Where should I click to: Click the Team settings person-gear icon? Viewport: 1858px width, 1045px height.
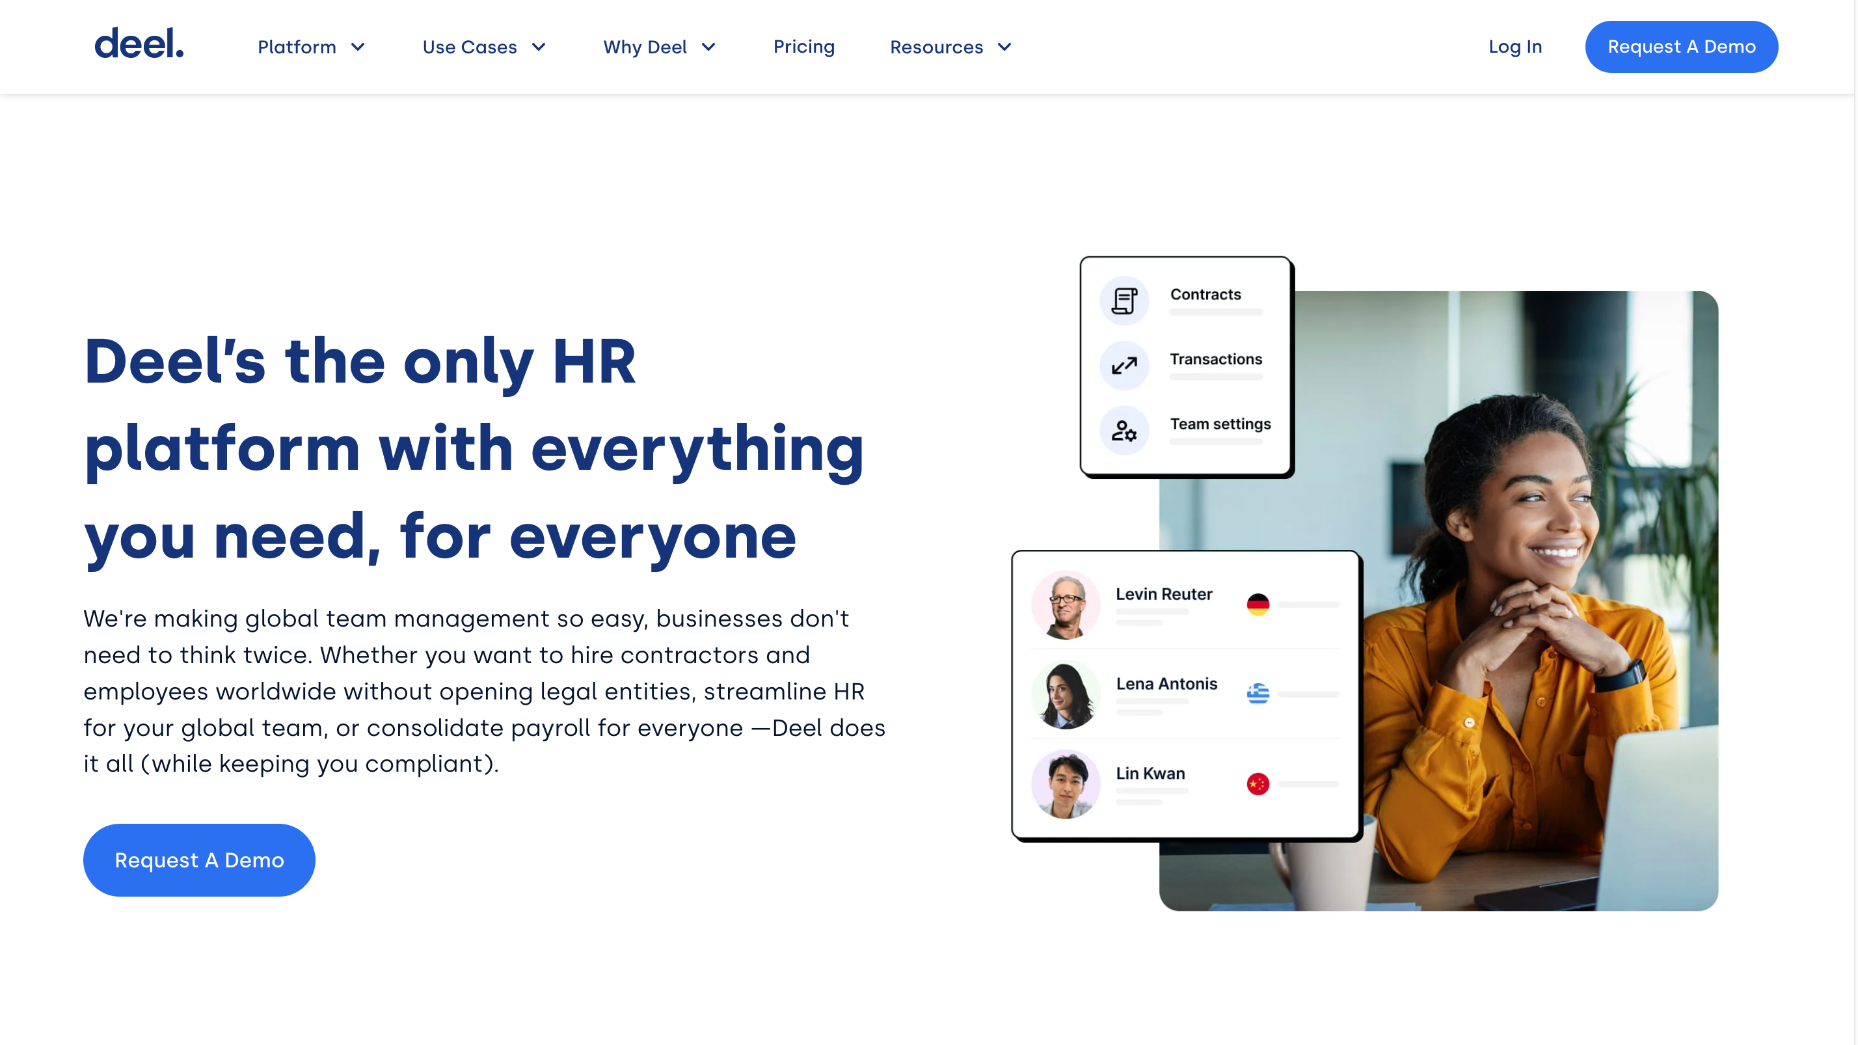[1124, 431]
